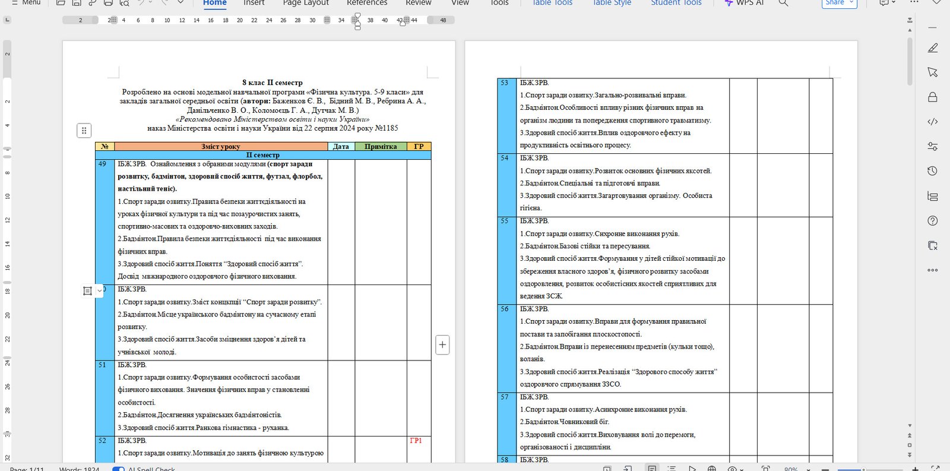The width and height of the screenshot is (950, 471).
Task: Switch to outline view in status bar
Action: 672,469
